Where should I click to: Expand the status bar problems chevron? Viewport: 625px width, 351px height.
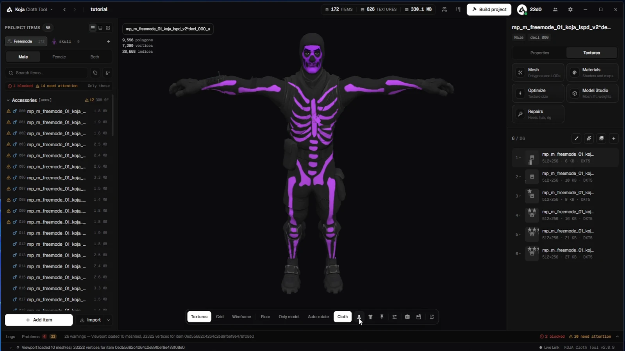click(x=617, y=337)
